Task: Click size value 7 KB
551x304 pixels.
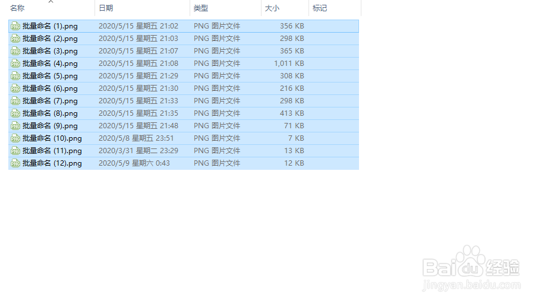Action: pyautogui.click(x=296, y=138)
